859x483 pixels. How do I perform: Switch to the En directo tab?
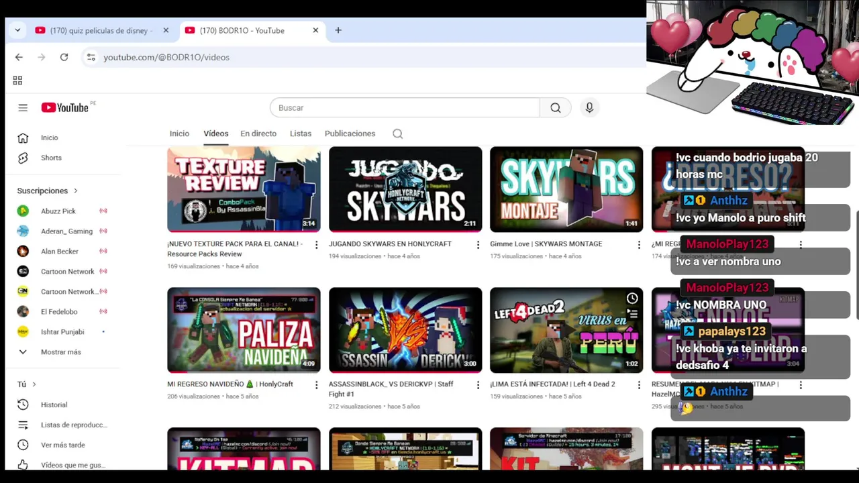[258, 133]
